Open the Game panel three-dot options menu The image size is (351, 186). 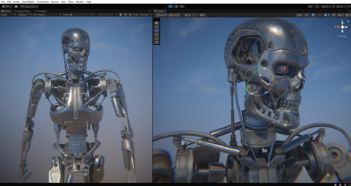pos(150,11)
